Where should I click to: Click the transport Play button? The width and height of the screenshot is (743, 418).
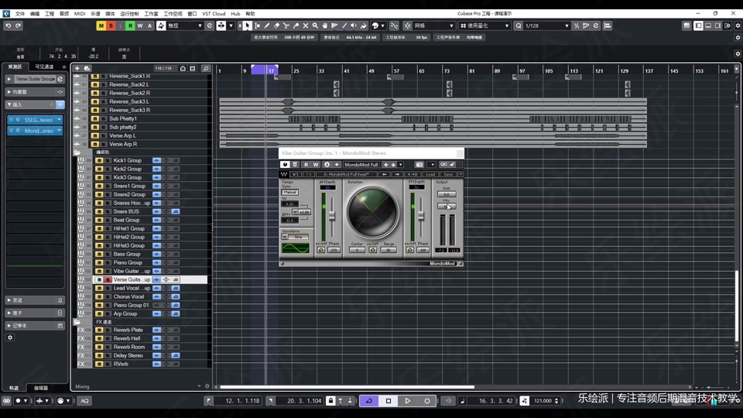[x=408, y=401]
